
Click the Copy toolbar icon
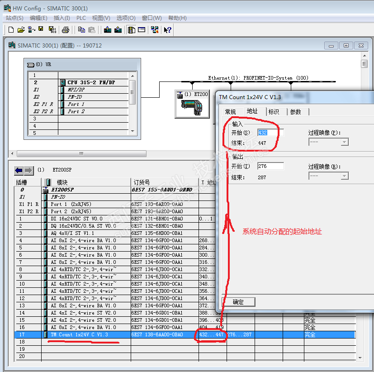click(x=81, y=30)
